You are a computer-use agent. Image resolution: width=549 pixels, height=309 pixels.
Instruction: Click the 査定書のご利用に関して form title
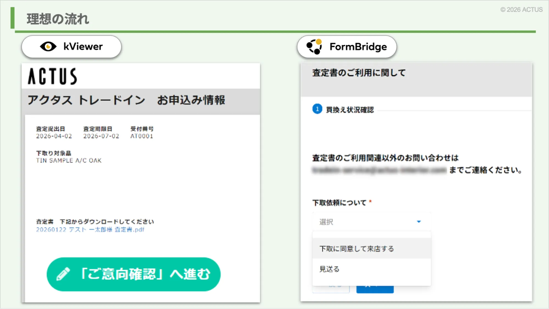(x=359, y=73)
